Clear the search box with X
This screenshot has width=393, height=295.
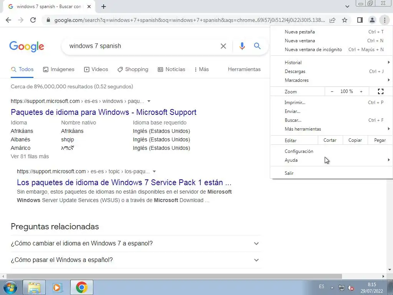[x=223, y=46]
